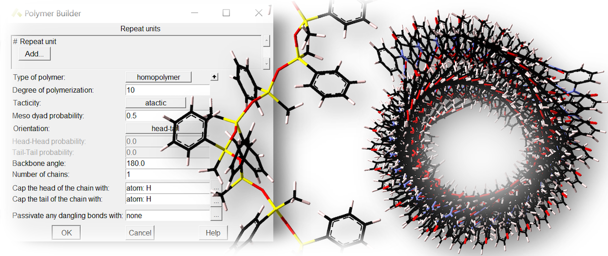The image size is (608, 256).
Task: Click the Backbone angle field
Action: [168, 163]
